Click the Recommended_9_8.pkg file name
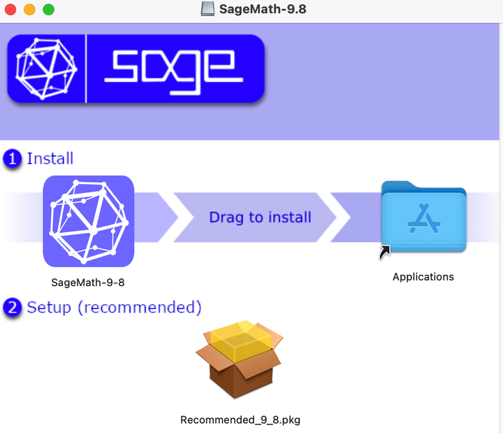This screenshot has height=433, width=503. tap(240, 420)
